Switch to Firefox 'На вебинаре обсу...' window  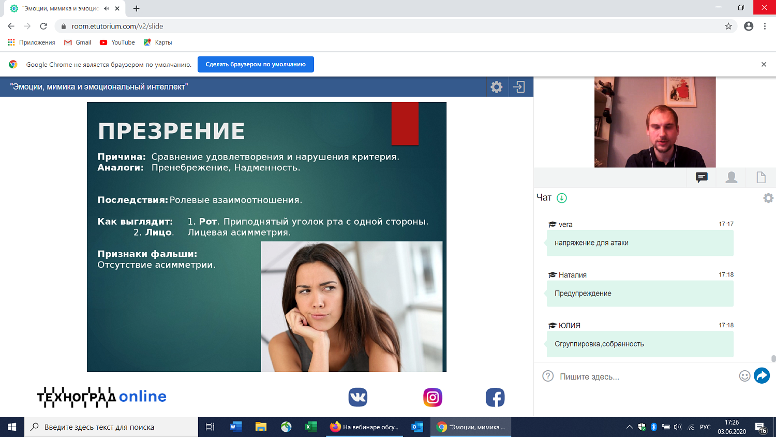[365, 427]
